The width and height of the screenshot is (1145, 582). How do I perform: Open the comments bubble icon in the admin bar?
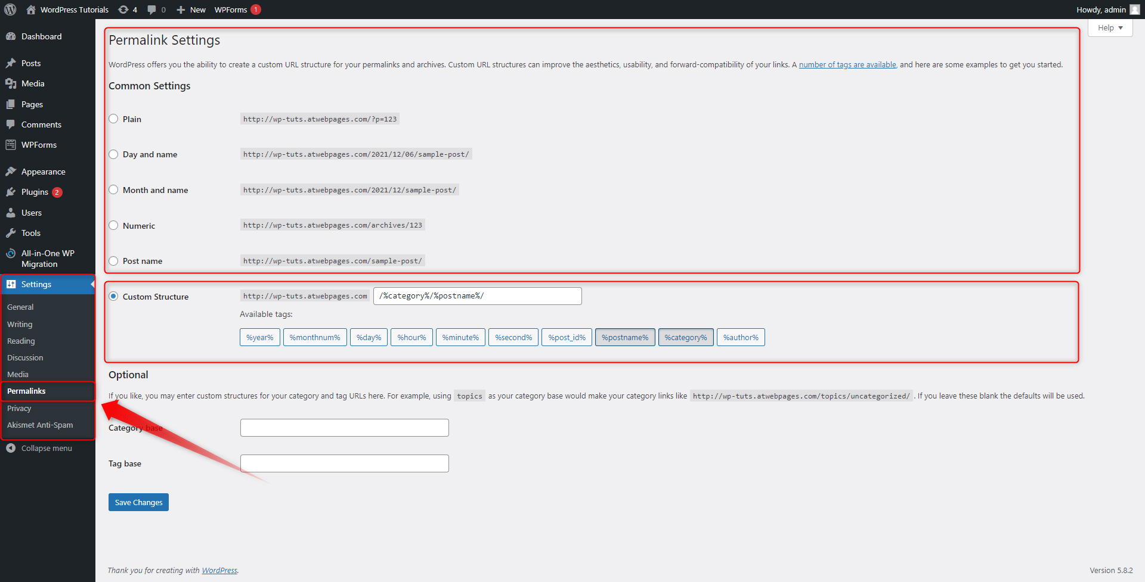(152, 10)
